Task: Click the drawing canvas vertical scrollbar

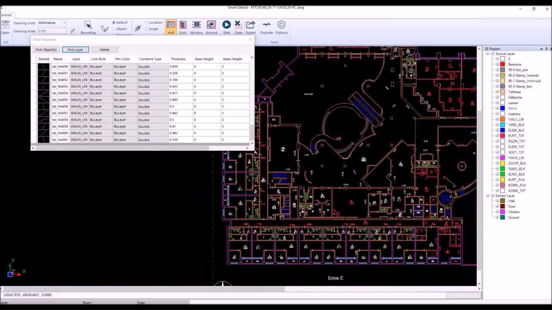Action: [479, 166]
